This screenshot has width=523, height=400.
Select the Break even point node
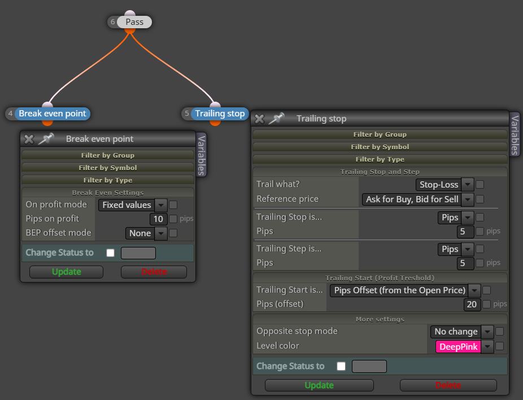coord(53,114)
